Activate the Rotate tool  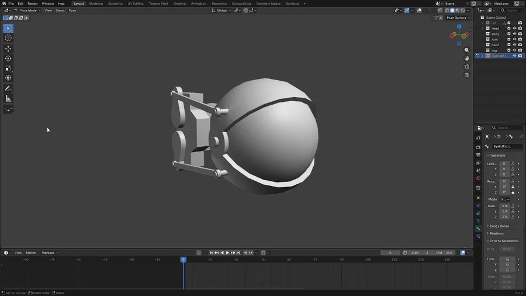[x=8, y=58]
